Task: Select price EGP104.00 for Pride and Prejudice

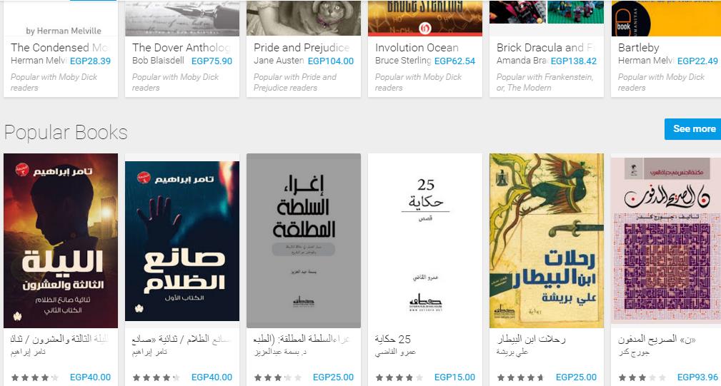Action: click(331, 61)
